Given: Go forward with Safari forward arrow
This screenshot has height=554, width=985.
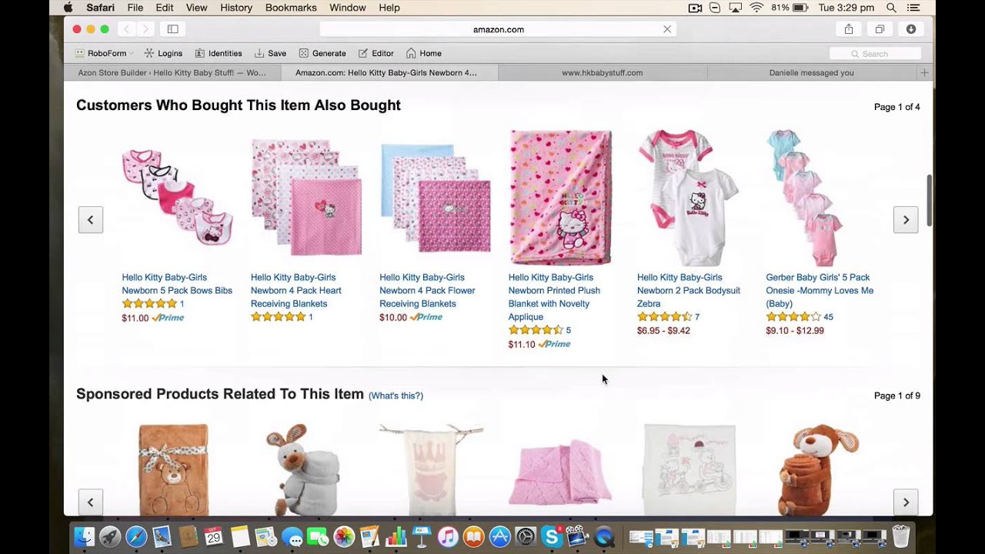Looking at the screenshot, I should coord(145,29).
